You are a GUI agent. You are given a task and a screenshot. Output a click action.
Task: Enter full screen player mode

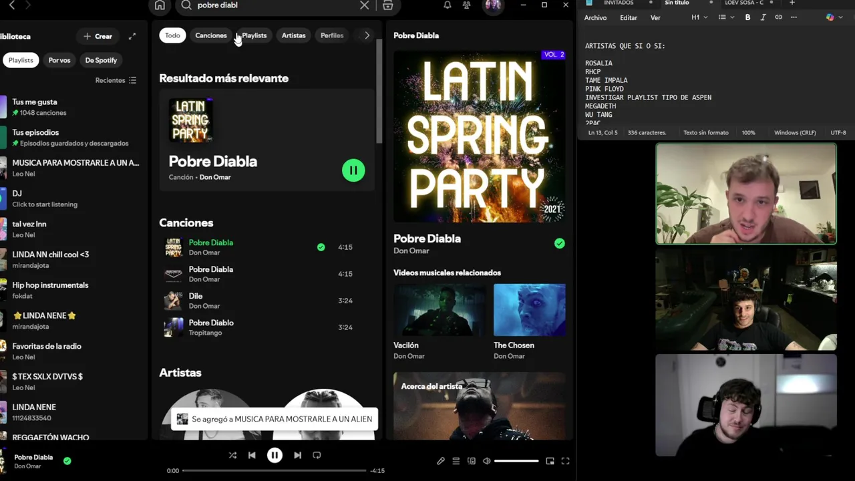(x=565, y=461)
